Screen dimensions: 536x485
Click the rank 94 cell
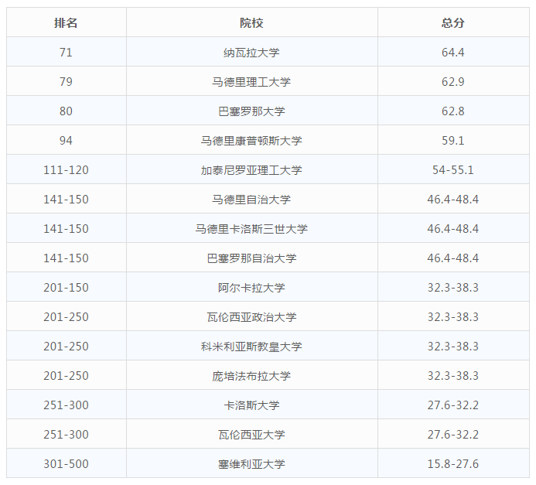(x=66, y=141)
